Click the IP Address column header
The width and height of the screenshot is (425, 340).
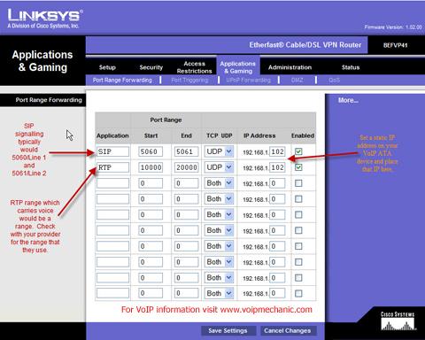click(259, 135)
